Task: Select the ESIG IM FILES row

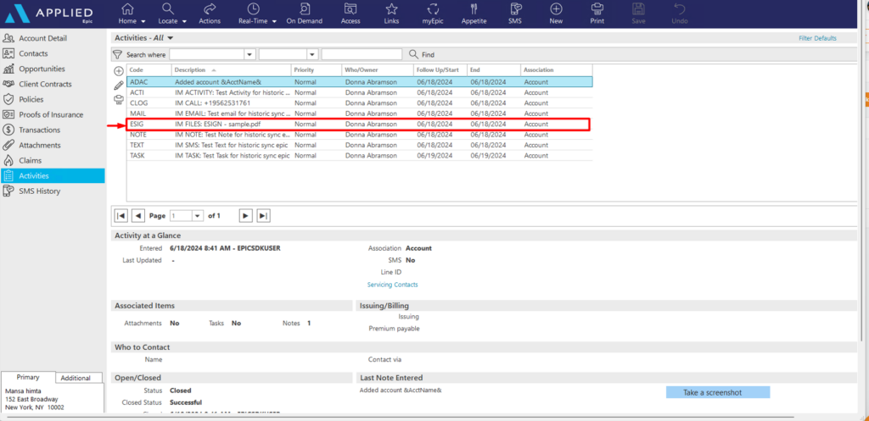Action: click(x=360, y=124)
